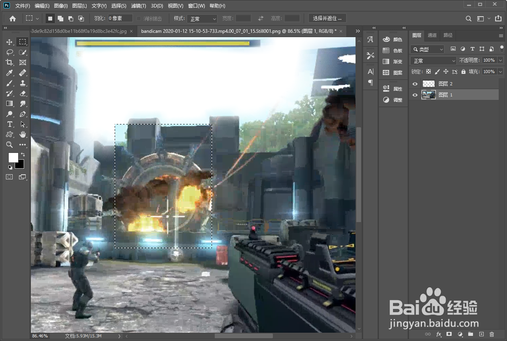The height and width of the screenshot is (341, 507).
Task: Select the Lasso tool
Action: (x=9, y=52)
